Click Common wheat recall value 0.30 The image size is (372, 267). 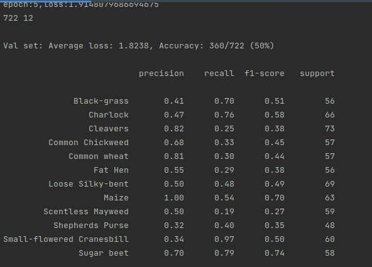click(x=224, y=156)
